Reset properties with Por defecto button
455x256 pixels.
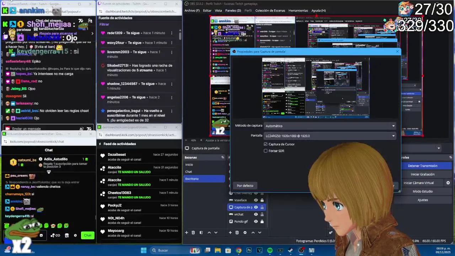click(x=245, y=186)
